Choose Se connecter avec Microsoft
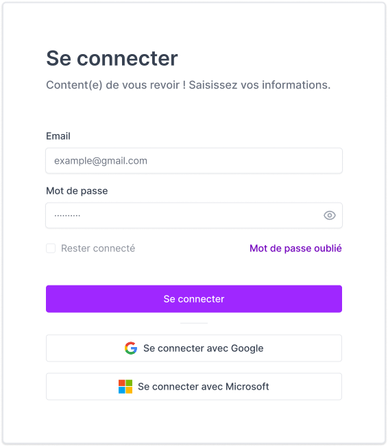Viewport: 388px width, 447px height. click(194, 387)
